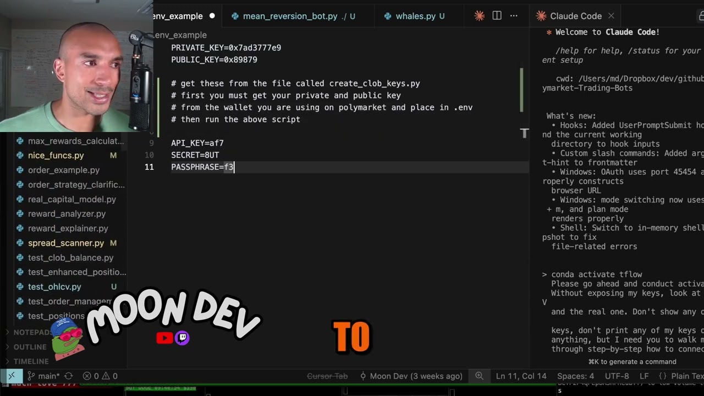Click the Python icon beside test_ohlcv.py
The height and width of the screenshot is (396, 704).
[x=20, y=287]
